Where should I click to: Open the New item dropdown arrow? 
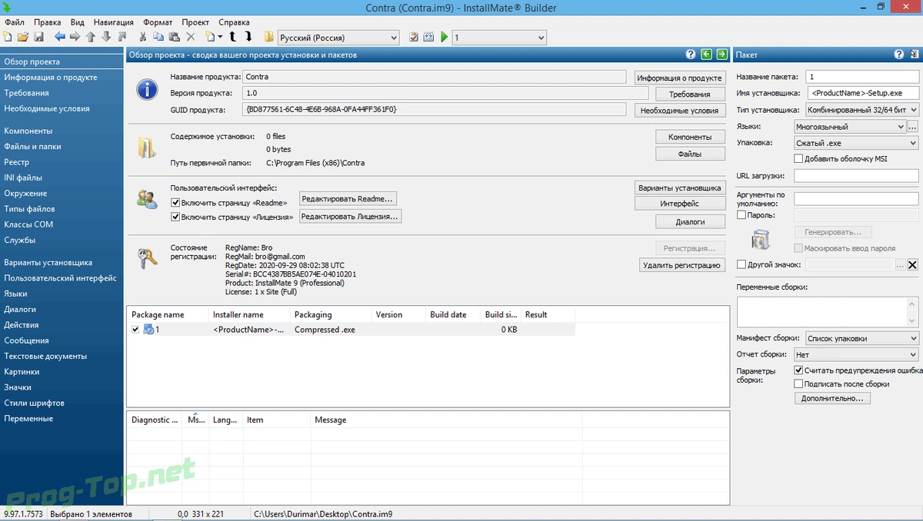pyautogui.click(x=220, y=37)
